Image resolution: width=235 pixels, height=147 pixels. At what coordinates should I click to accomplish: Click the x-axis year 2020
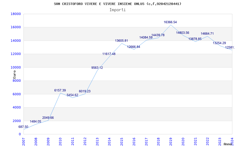click(x=183, y=142)
